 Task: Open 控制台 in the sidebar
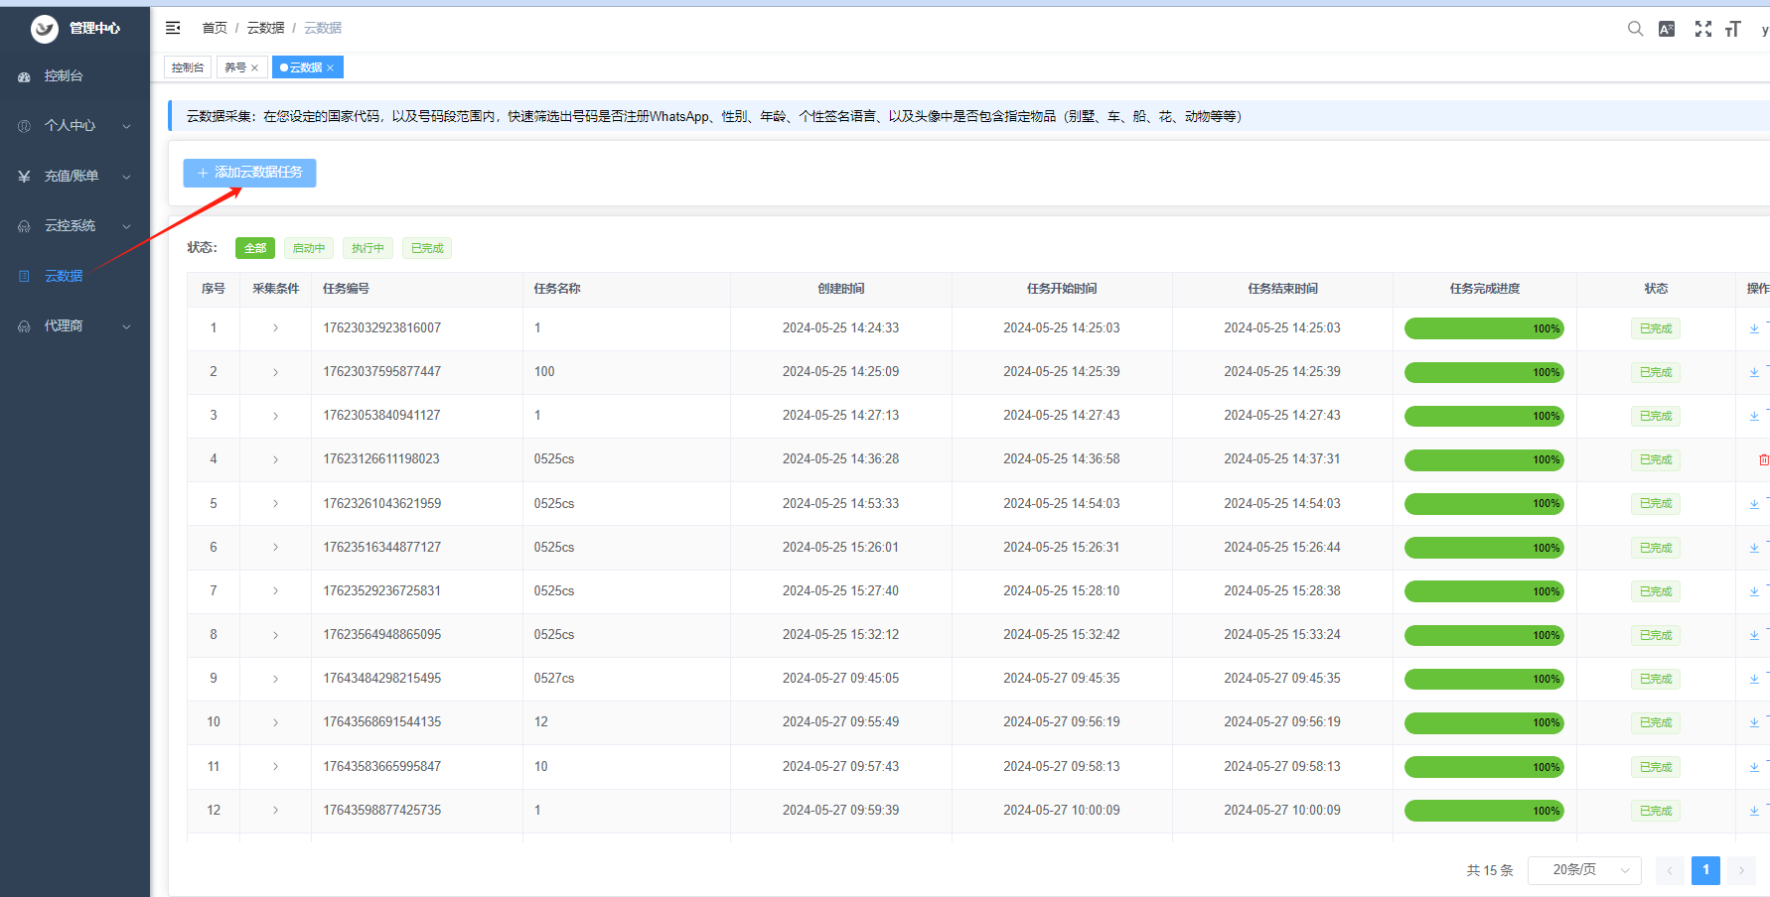coord(74,76)
